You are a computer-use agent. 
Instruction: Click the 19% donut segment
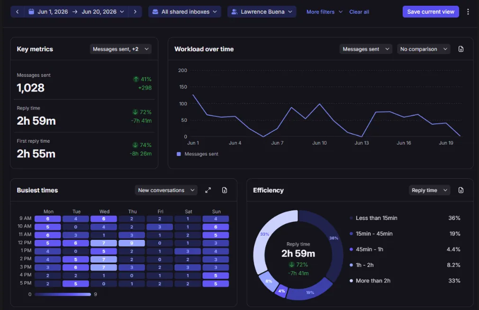point(310,292)
